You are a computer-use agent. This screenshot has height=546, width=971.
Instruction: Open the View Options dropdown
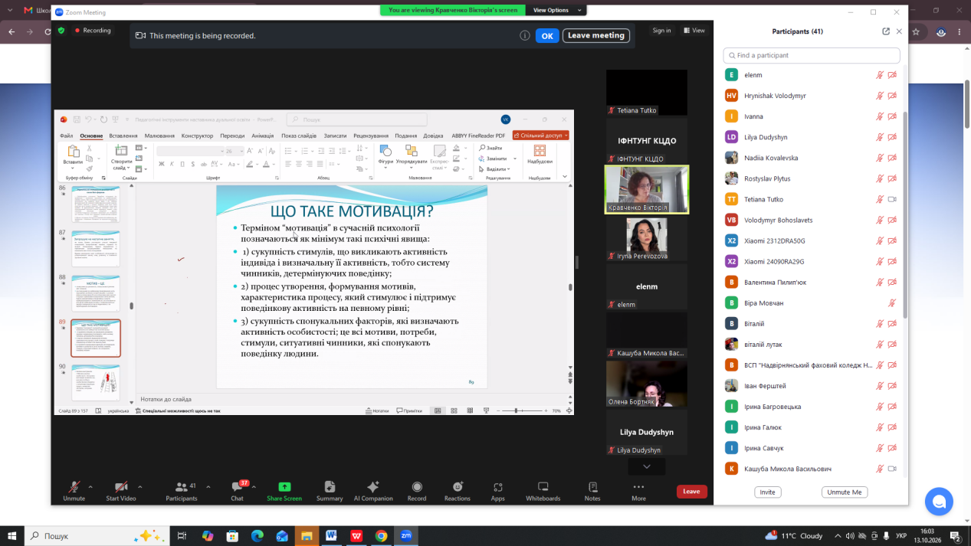(556, 10)
